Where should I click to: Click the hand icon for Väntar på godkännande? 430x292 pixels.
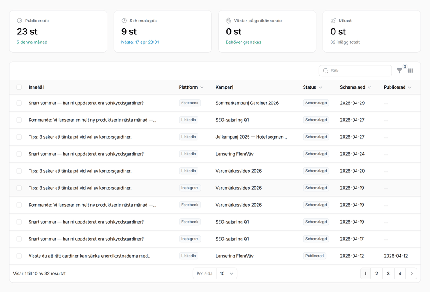(x=228, y=21)
